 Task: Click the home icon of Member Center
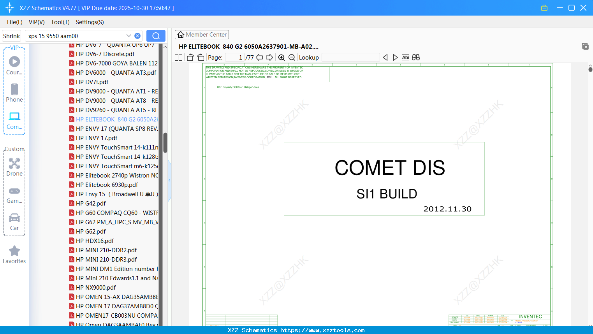[x=181, y=35]
